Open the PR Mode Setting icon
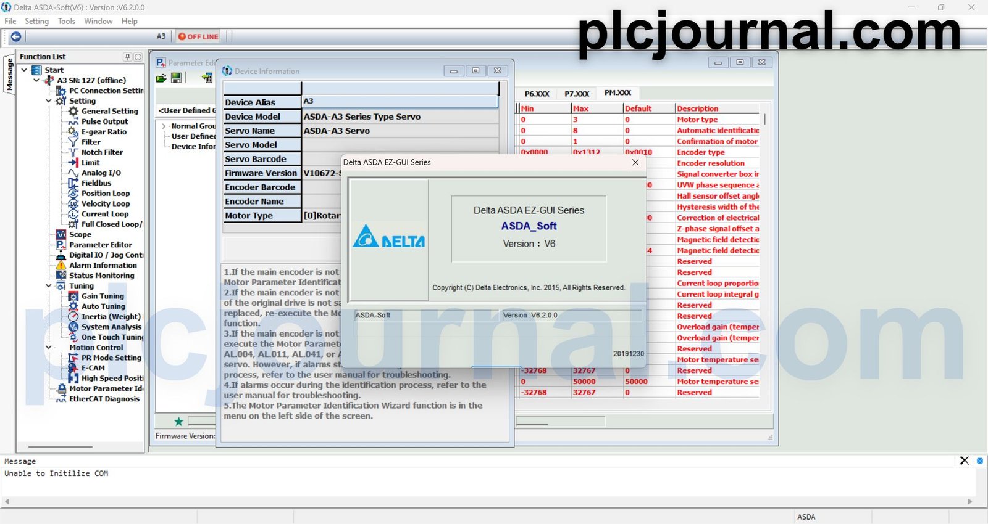This screenshot has height=524, width=988. 73,358
